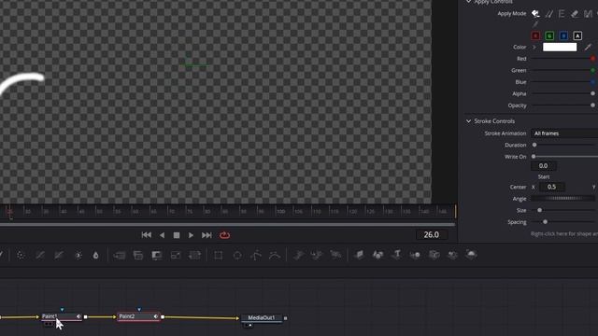Add a Channel Booleans tool from toolbar
The image size is (598, 336).
point(138,255)
